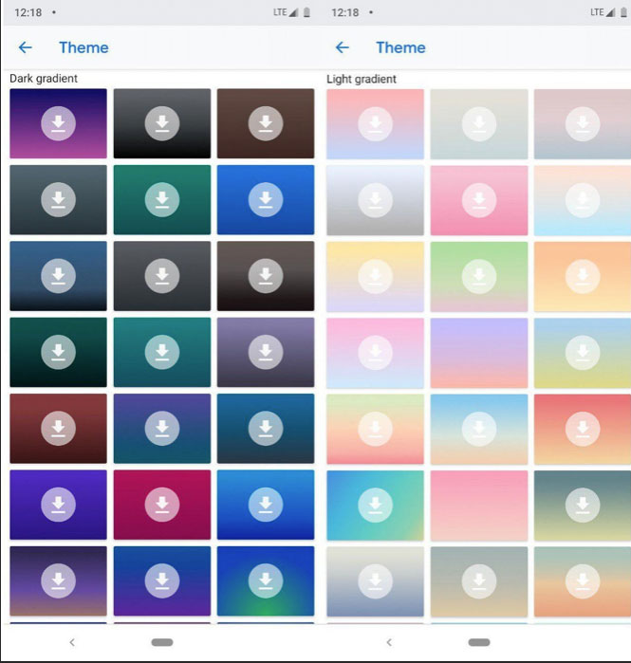Screen dimensions: 631x663
Task: Download the first pink-to-blue light gradient theme
Action: click(375, 123)
